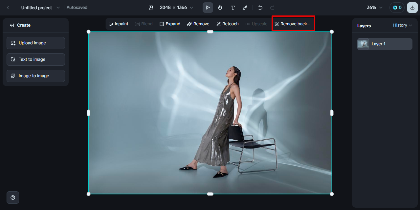Screen dimensions: 420x210
Task: Click the Autosaved status text
Action: tap(77, 8)
